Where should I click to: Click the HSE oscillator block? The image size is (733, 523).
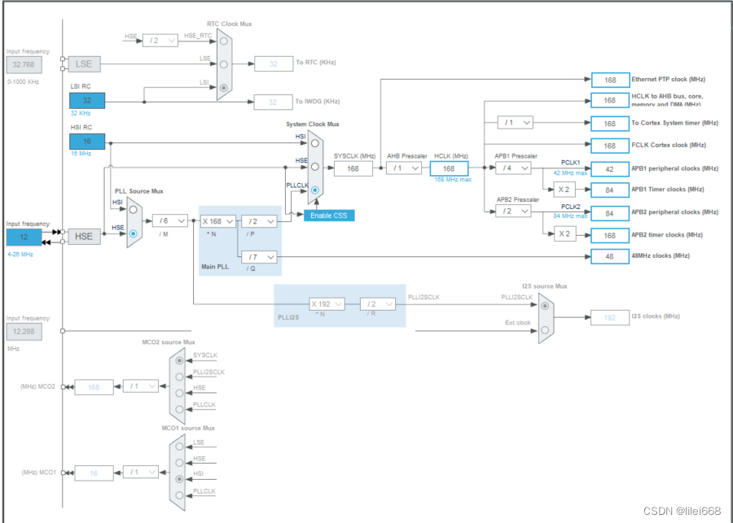click(x=84, y=236)
